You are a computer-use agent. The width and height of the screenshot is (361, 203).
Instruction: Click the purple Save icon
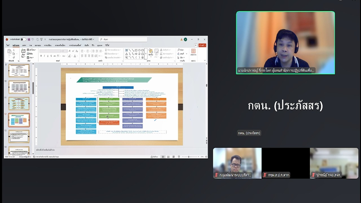coord(29,39)
